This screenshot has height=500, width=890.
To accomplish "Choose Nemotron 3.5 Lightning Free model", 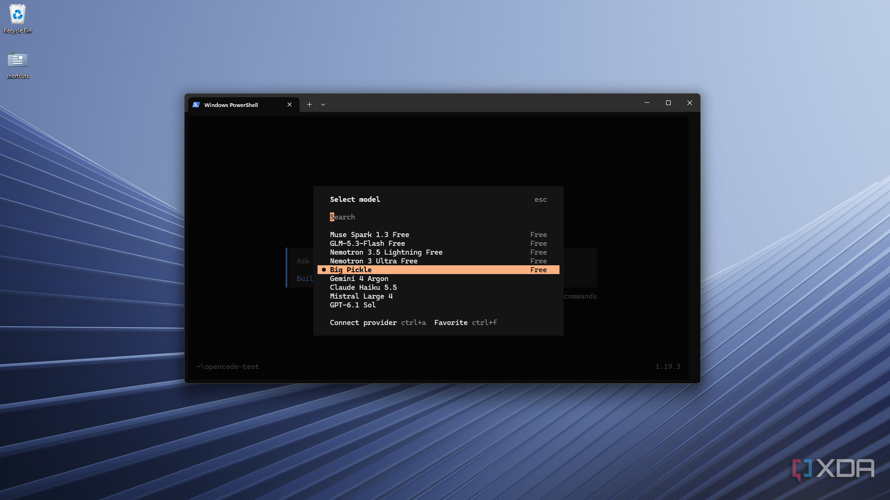I will 438,252.
